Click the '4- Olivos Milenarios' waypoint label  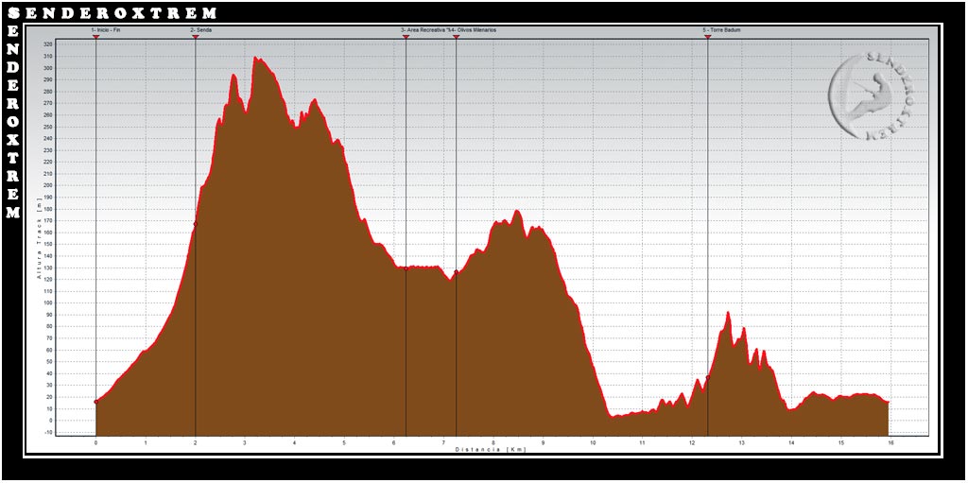coord(474,29)
